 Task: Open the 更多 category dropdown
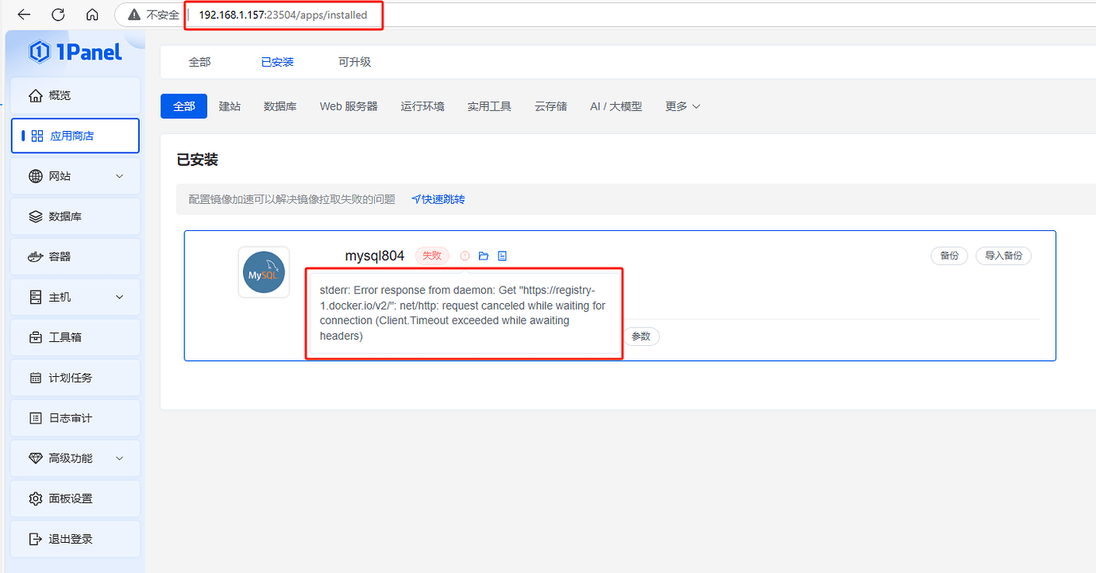[x=681, y=106]
